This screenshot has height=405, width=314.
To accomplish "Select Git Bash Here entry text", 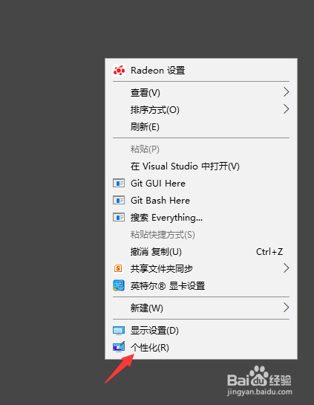I will (x=160, y=200).
